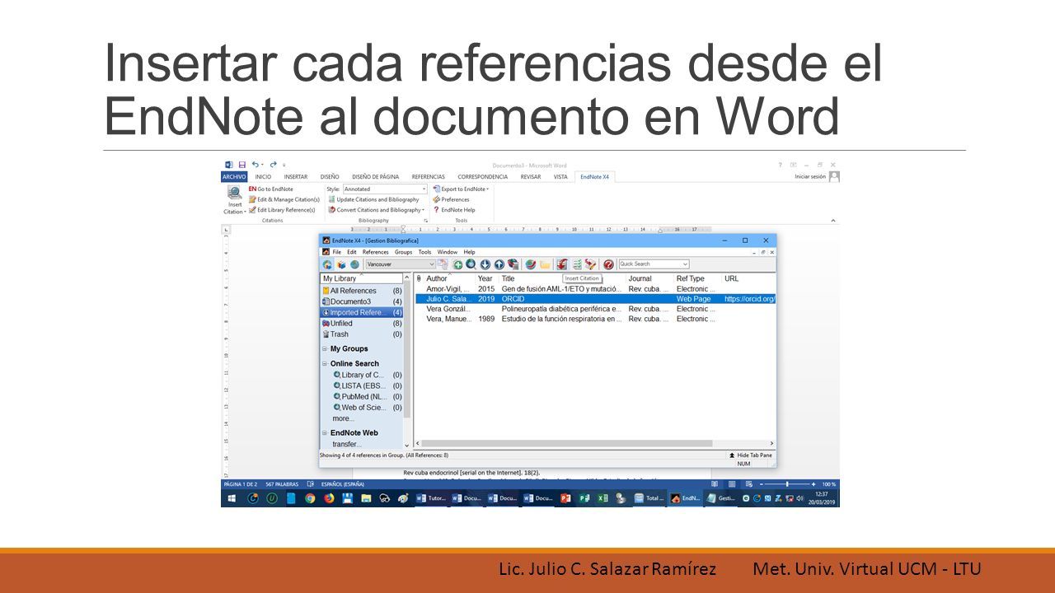Click the Insert Citation icon in Word ribbon
This screenshot has width=1055, height=593.
[x=234, y=201]
